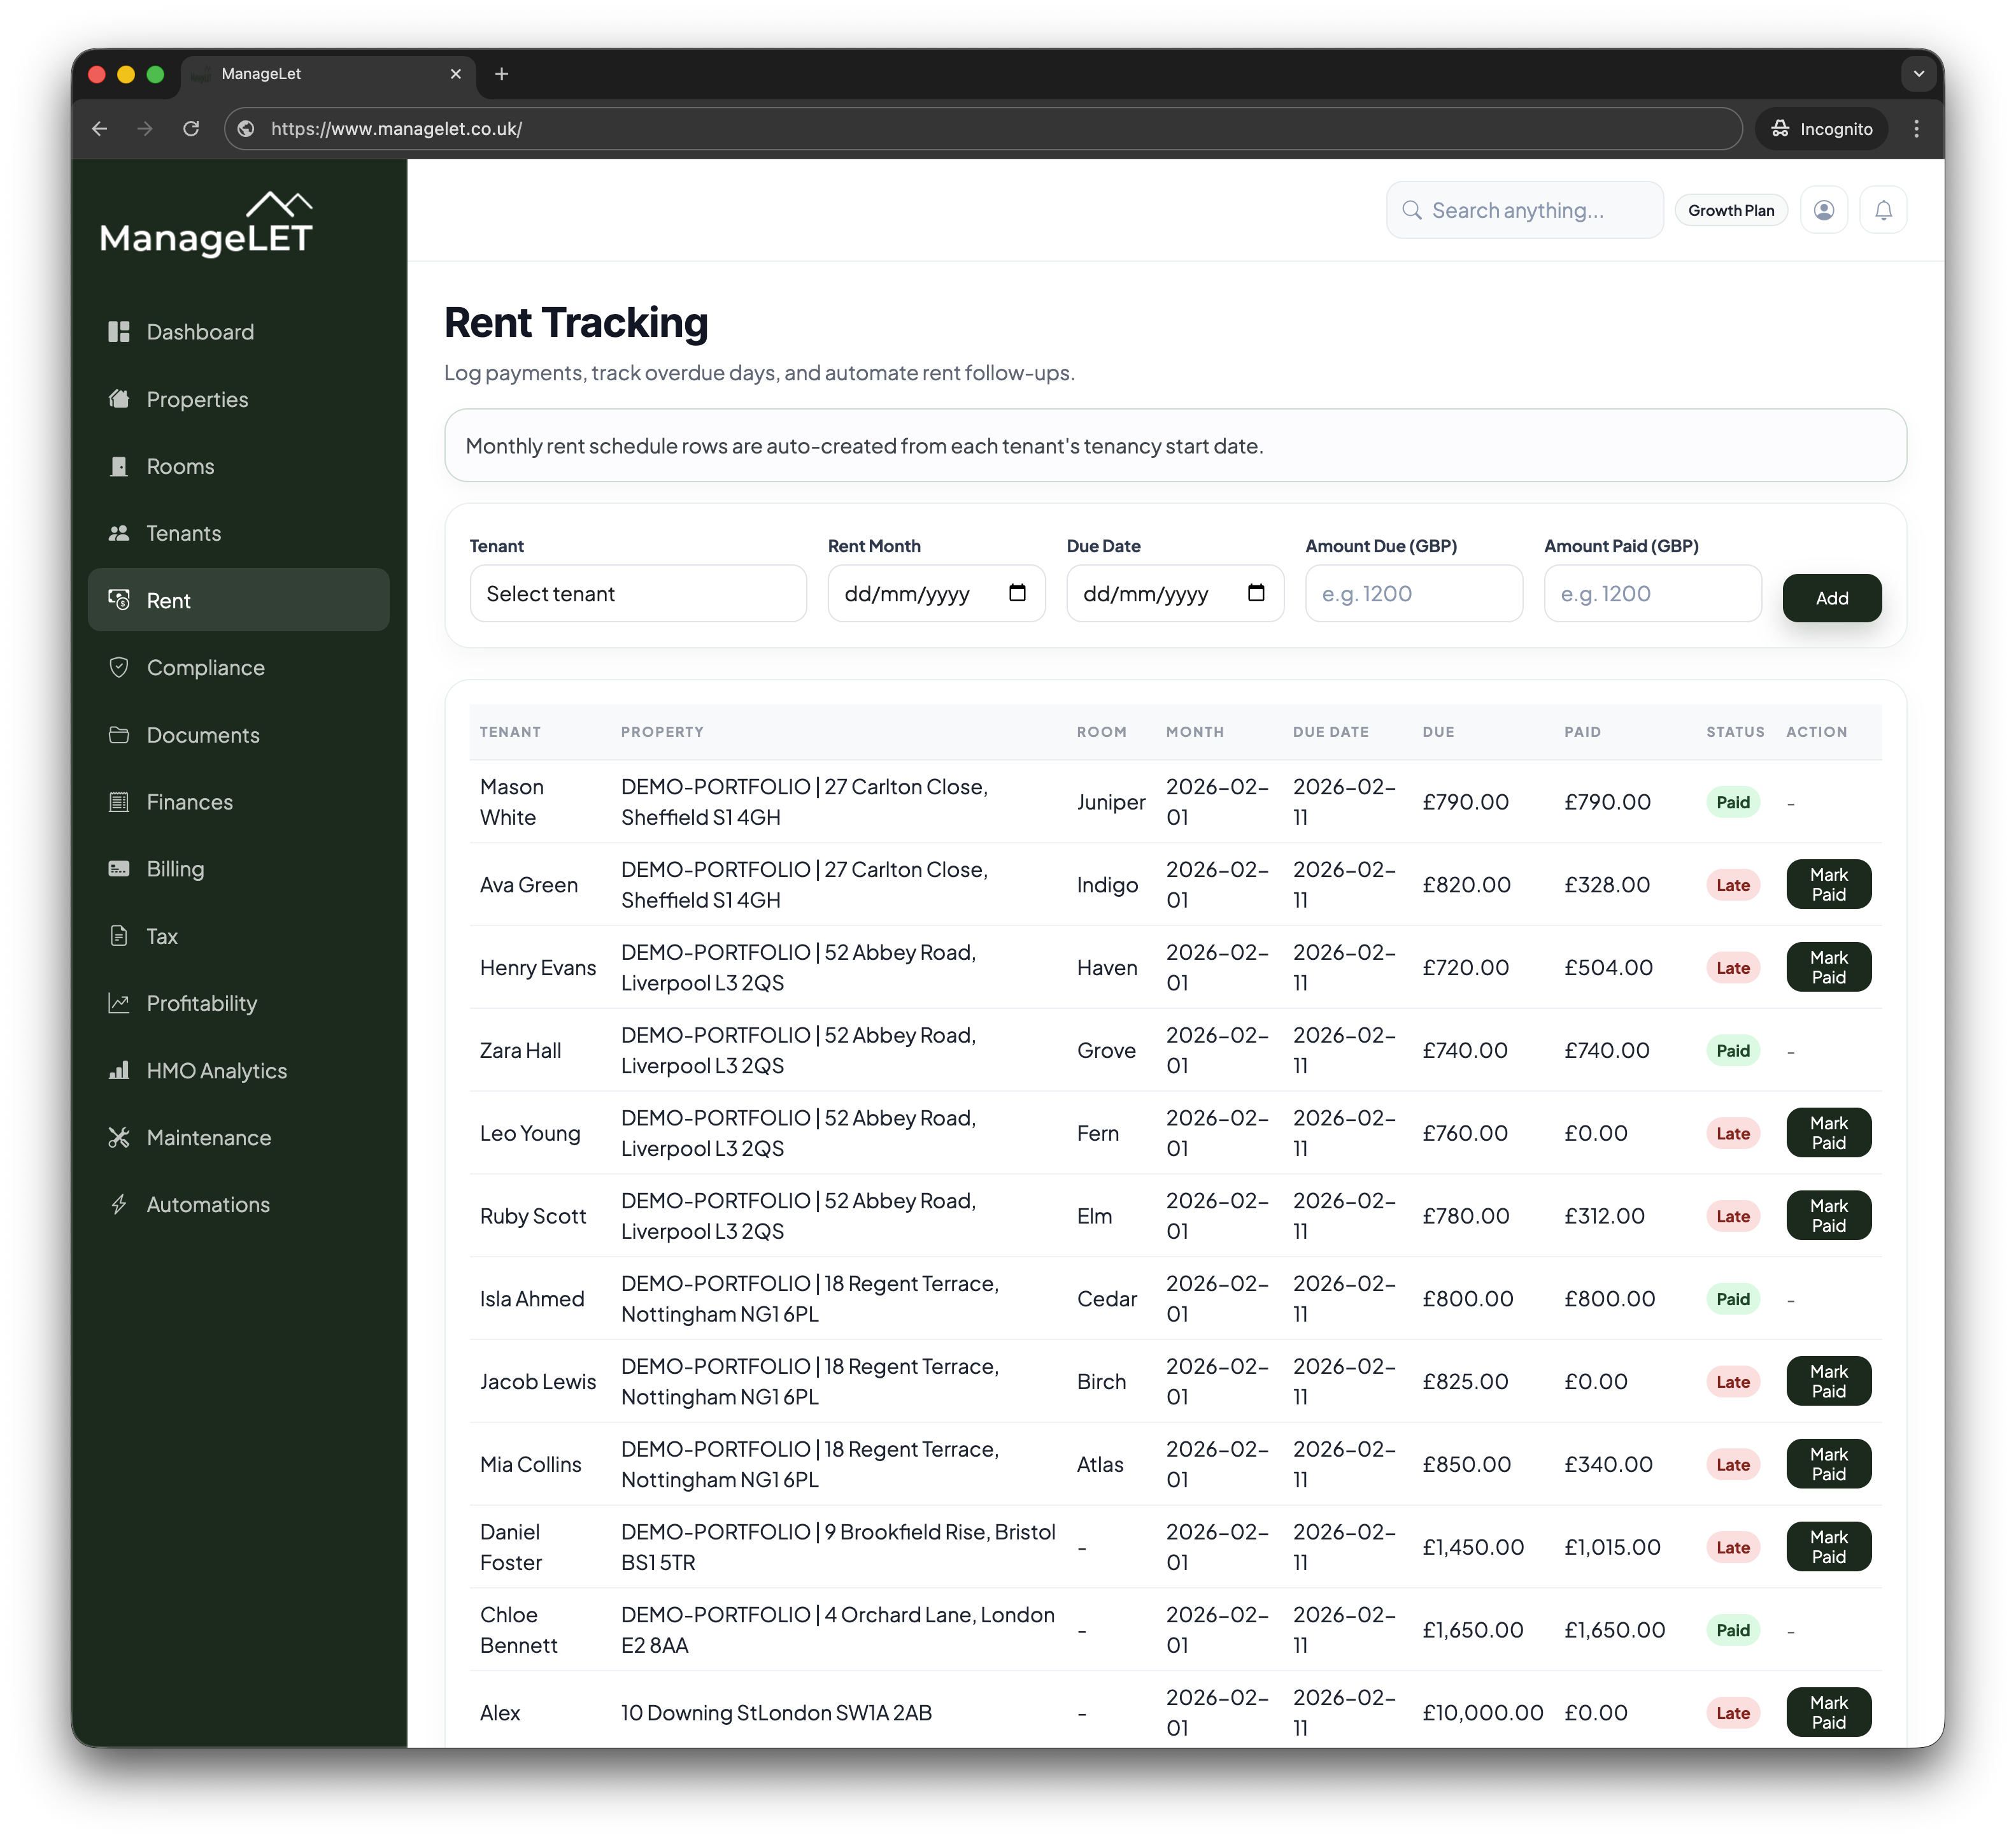This screenshot has height=1842, width=2016.
Task: Open Compliance via the shield icon
Action: pyautogui.click(x=120, y=667)
